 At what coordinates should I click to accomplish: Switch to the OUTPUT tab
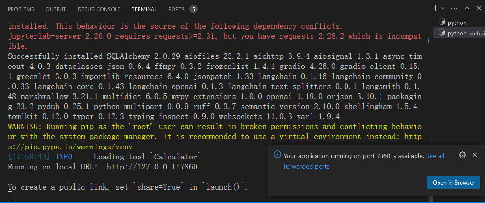56,9
